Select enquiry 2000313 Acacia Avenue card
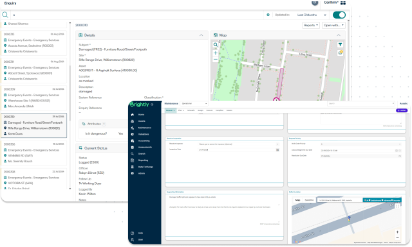The image size is (412, 247). click(34, 43)
